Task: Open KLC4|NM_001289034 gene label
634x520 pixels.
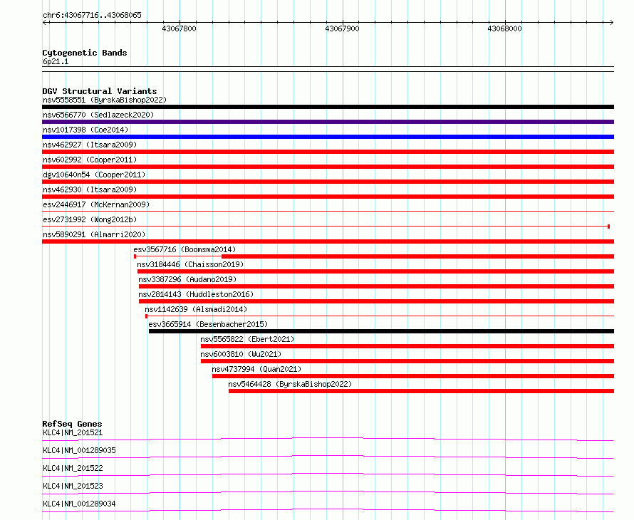Action: click(x=79, y=504)
